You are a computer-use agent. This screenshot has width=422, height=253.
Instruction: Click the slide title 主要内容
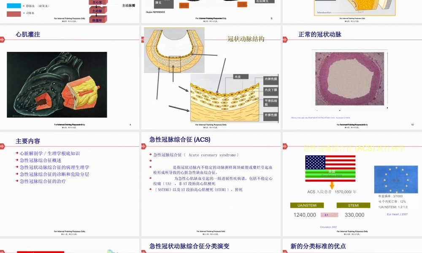(x=28, y=141)
